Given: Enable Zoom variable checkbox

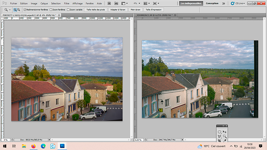Looking at the screenshot, I should click(68, 10).
